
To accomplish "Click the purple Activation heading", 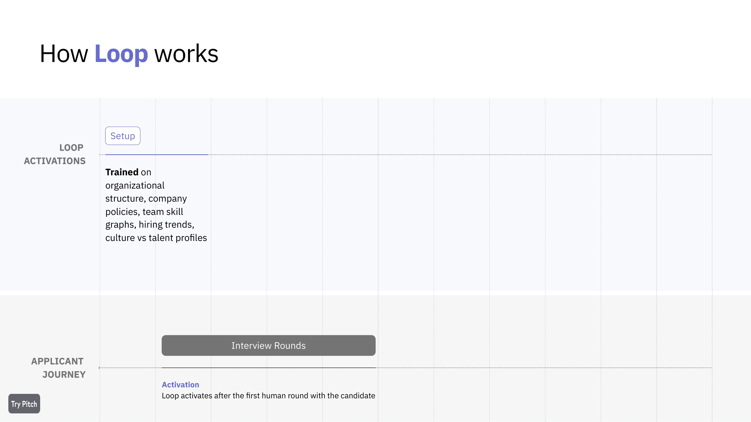I will [180, 385].
